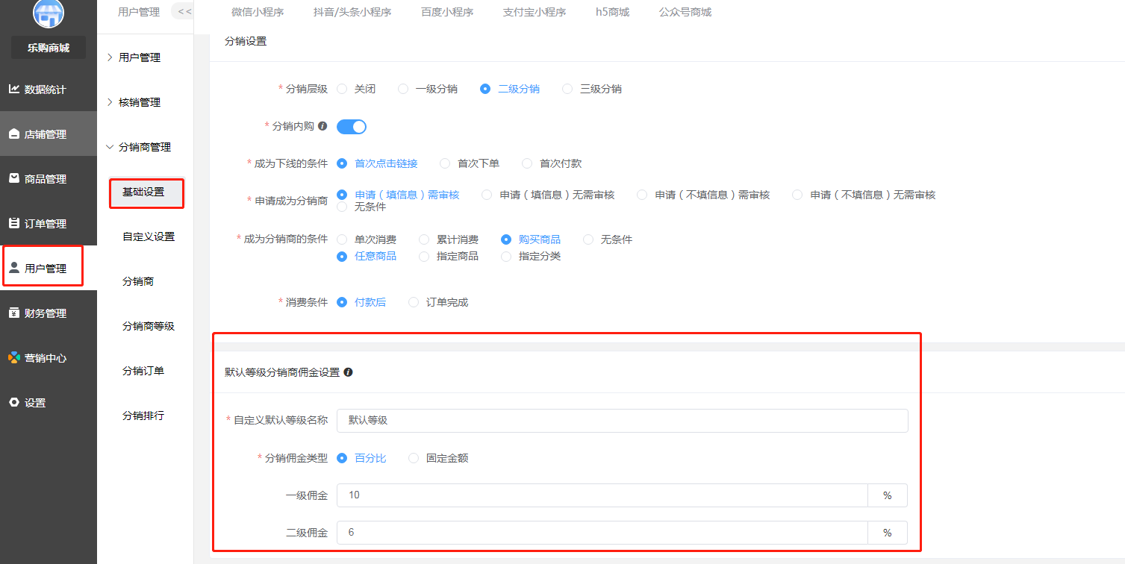The image size is (1125, 564).
Task: Click the 店铺管理 shop icon
Action: click(x=14, y=134)
